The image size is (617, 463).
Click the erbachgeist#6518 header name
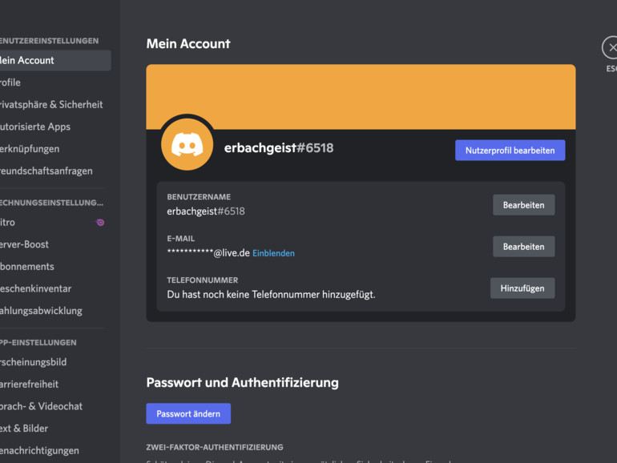[279, 148]
